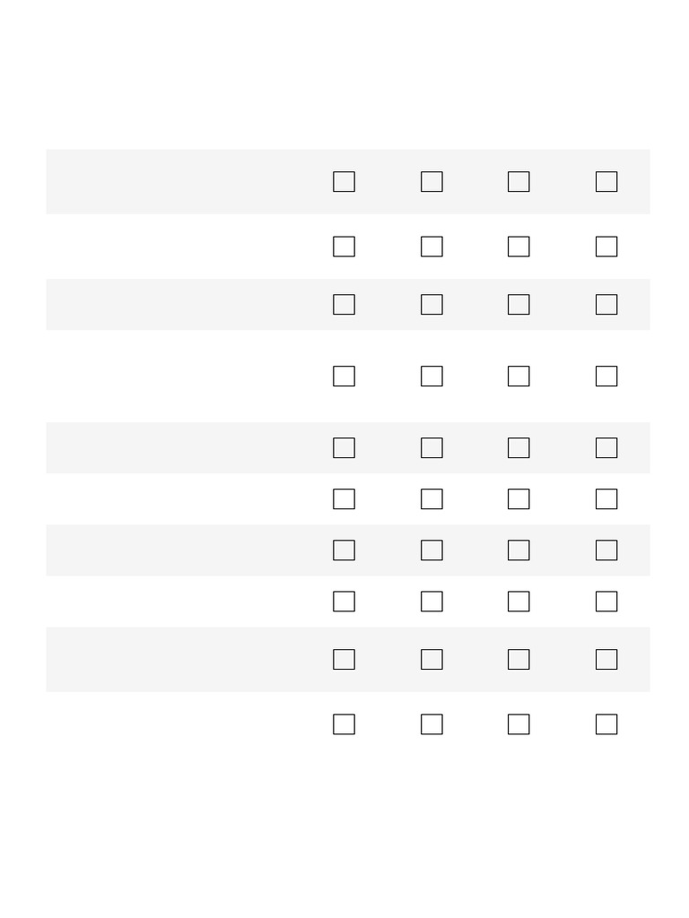Check fourth-column checkbox in the ninth row
Image resolution: width=689 pixels, height=918 pixels.
pos(606,660)
